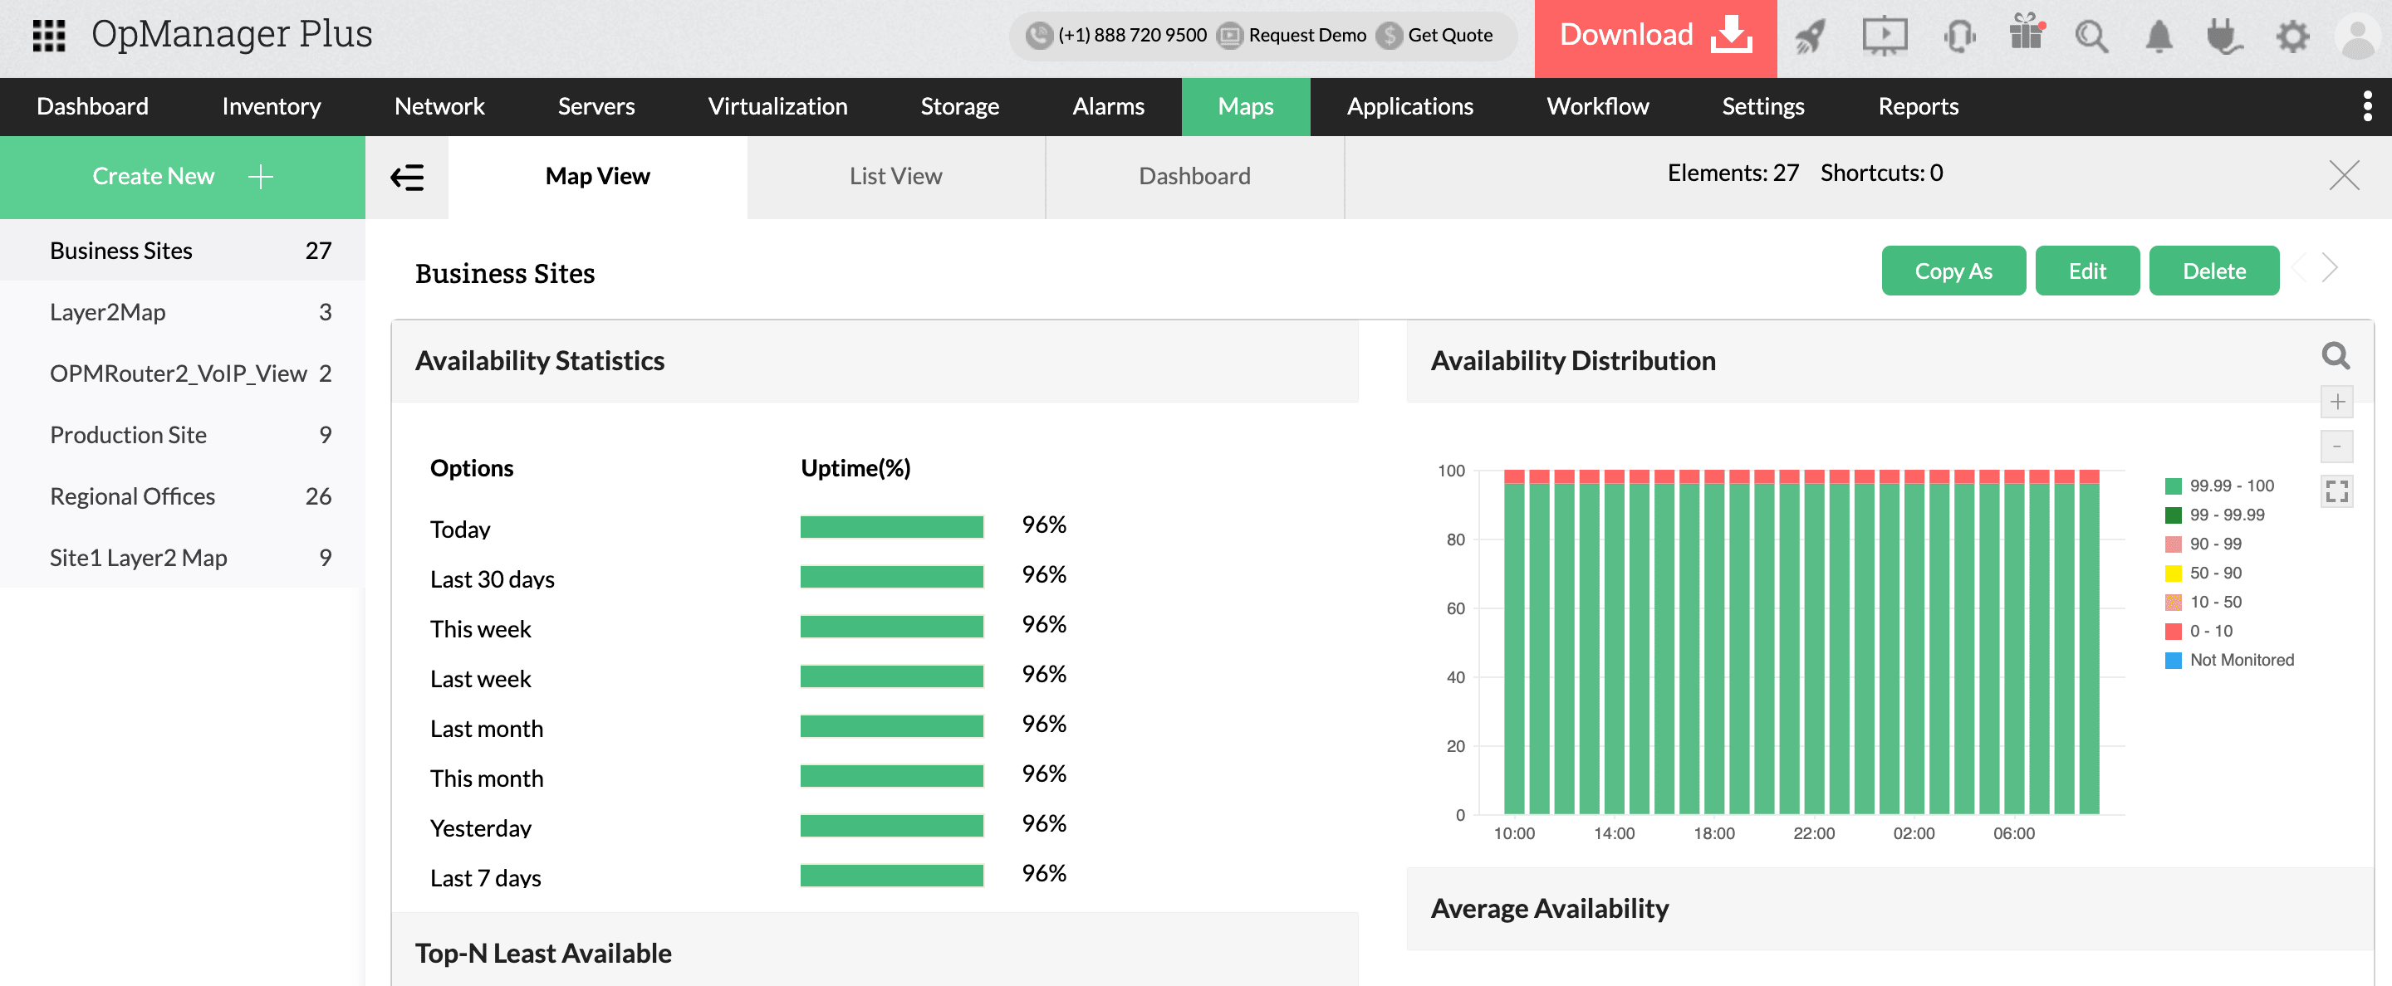This screenshot has width=2392, height=986.
Task: Select the Site1 Layer2 Map entry
Action: 183,558
